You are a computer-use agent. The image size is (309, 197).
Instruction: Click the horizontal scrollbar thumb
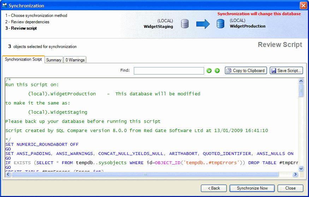point(145,174)
